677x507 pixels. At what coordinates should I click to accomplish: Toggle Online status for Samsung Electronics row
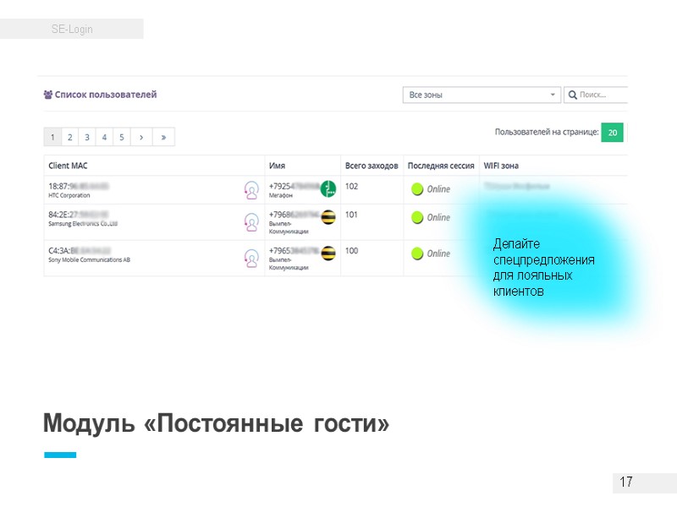(x=416, y=218)
